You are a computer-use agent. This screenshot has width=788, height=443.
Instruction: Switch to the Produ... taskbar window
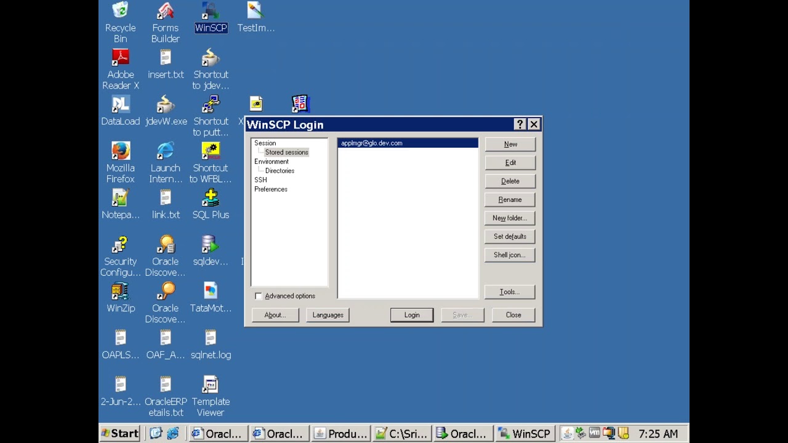pos(340,434)
